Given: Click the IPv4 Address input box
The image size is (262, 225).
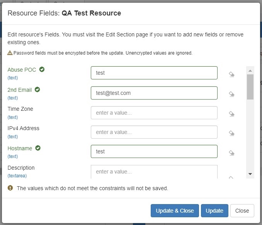Looking at the screenshot, I should click(154, 132).
